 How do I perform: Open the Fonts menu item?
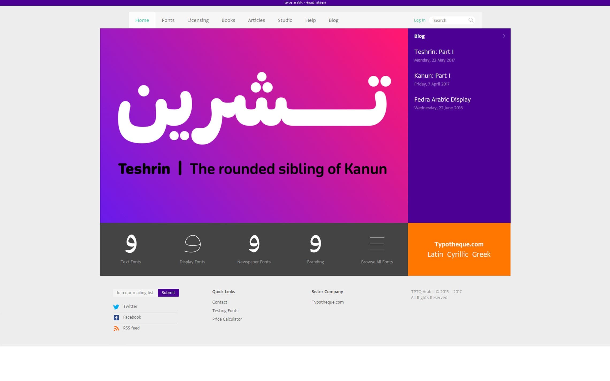click(x=168, y=20)
